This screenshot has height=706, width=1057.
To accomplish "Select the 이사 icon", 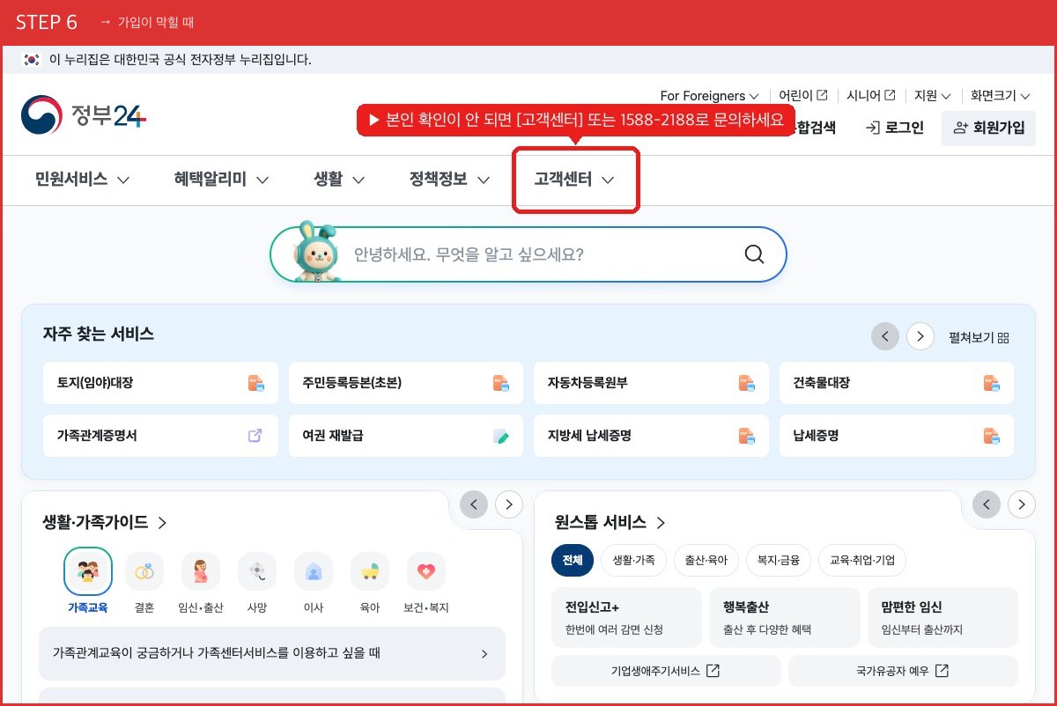I will (x=314, y=571).
